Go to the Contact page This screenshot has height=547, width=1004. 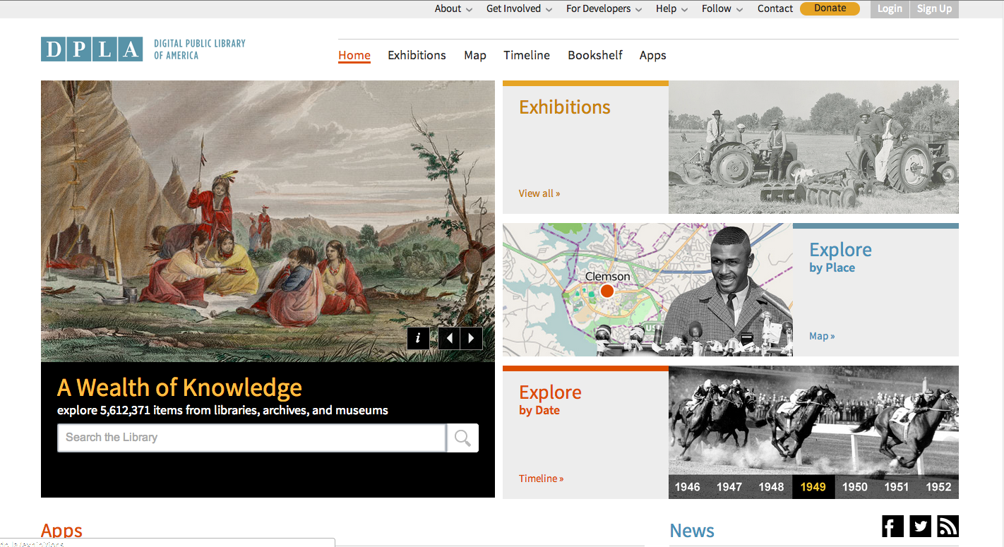tap(775, 8)
